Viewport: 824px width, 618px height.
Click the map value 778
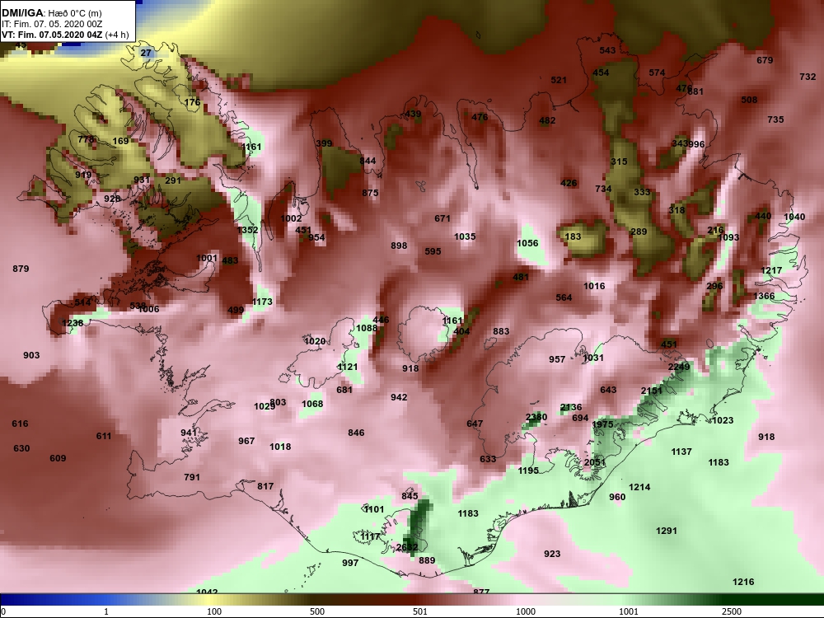(x=86, y=139)
